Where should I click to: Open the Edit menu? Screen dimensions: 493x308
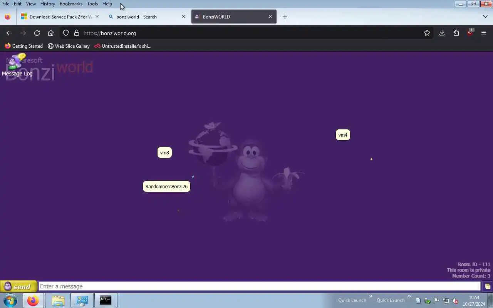pos(18,4)
